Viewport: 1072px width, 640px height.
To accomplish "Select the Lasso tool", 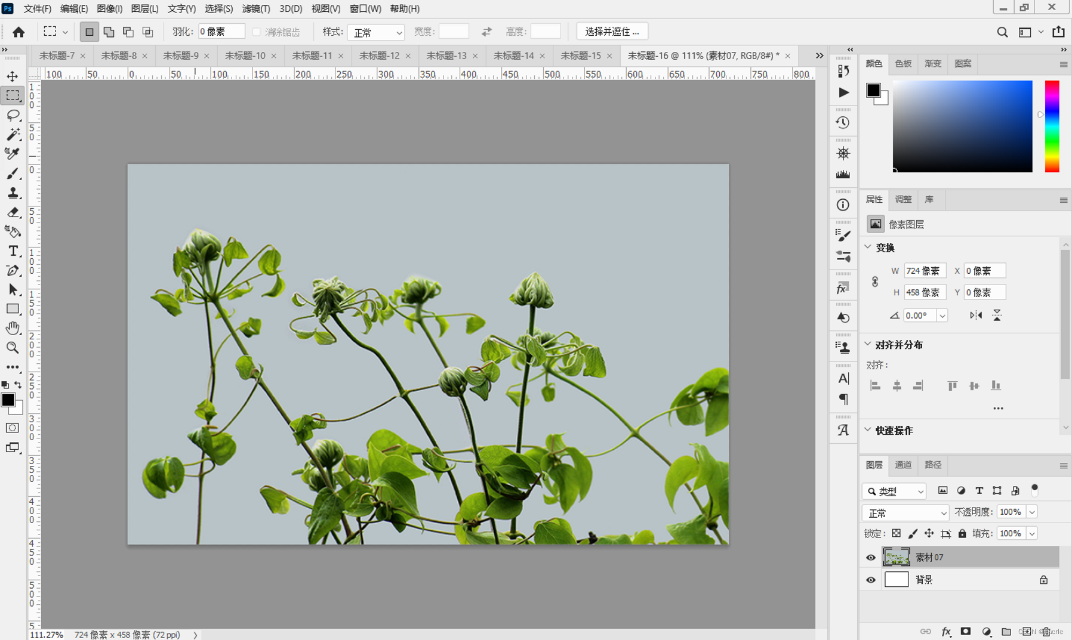I will pos(13,115).
